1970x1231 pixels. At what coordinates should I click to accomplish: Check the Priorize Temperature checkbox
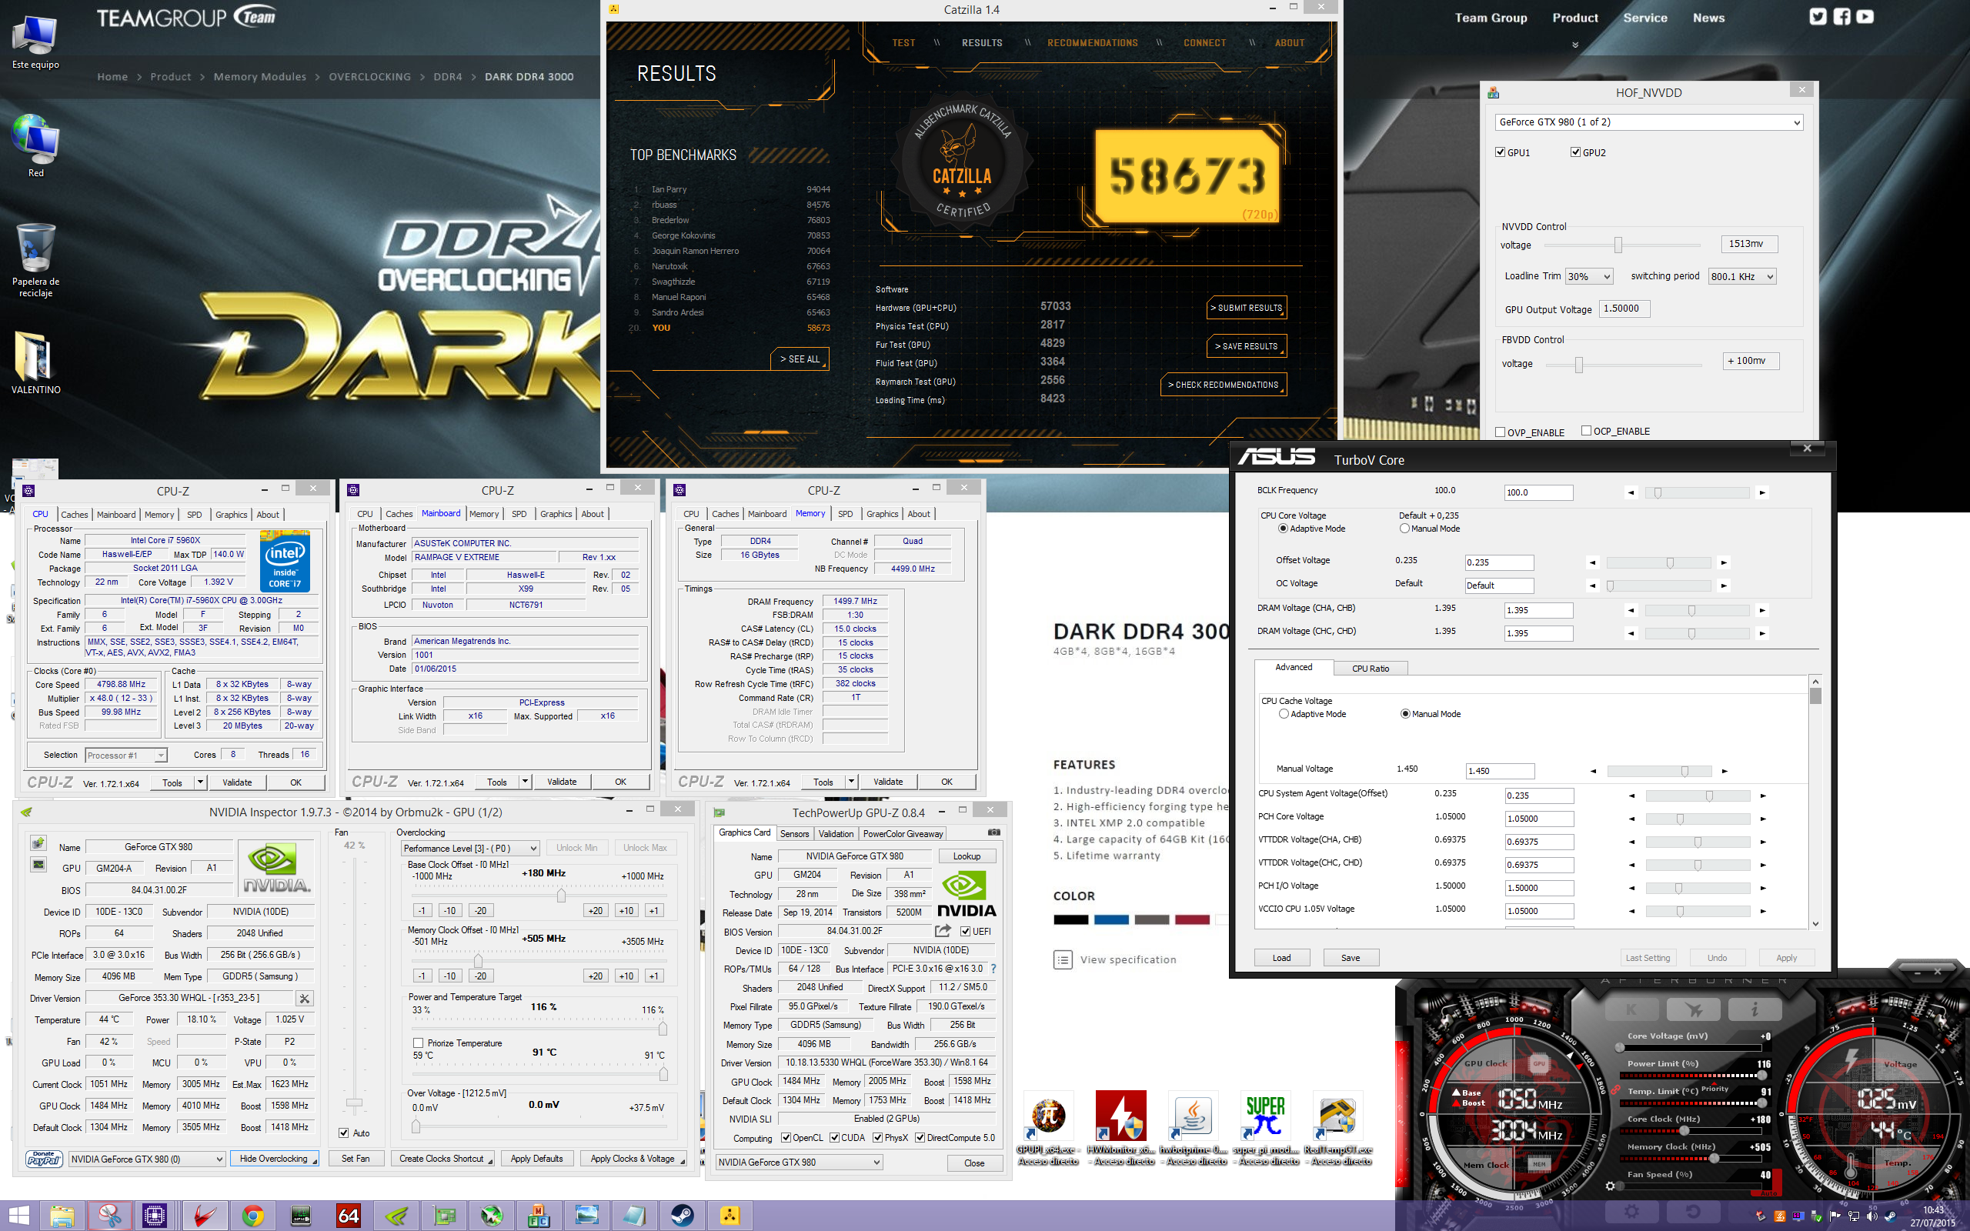pyautogui.click(x=419, y=1043)
